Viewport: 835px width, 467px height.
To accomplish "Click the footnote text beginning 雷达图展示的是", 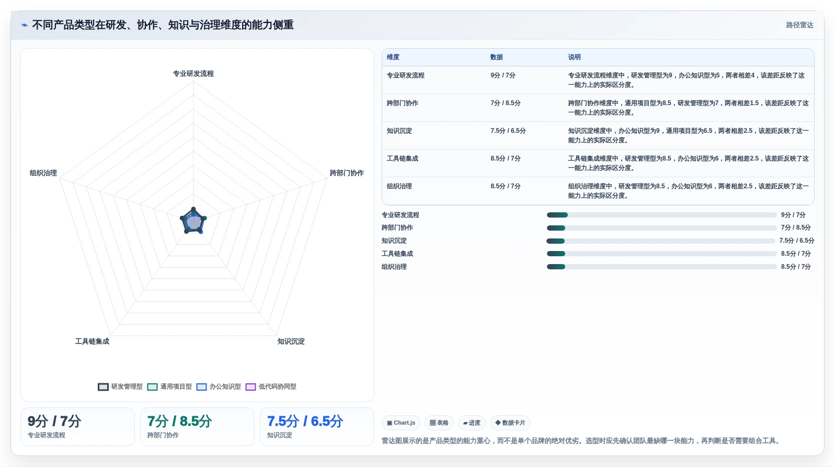I will (x=582, y=441).
